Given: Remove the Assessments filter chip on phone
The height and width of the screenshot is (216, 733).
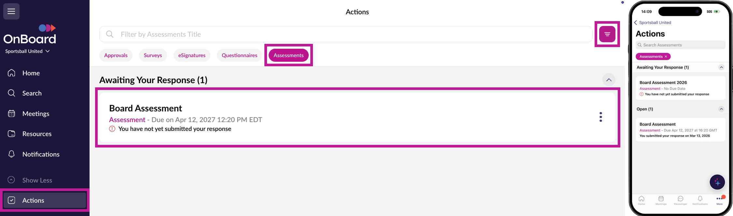Looking at the screenshot, I should coord(666,57).
